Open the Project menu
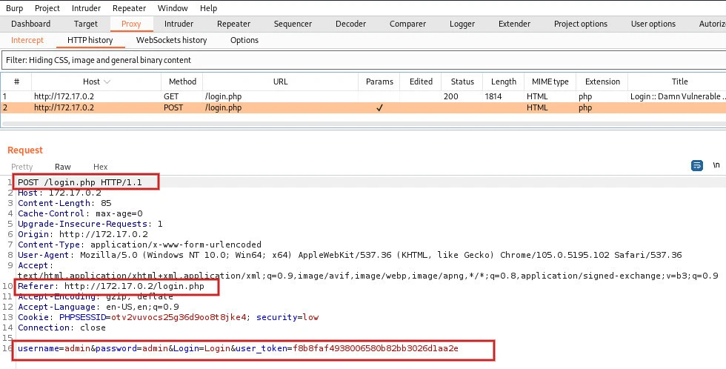 (47, 8)
